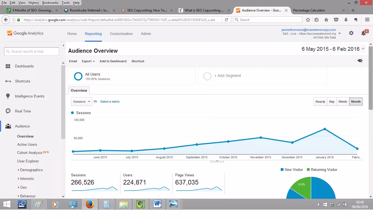
Task: Show bookmarks list icon in toolbar
Action: (x=316, y=20)
